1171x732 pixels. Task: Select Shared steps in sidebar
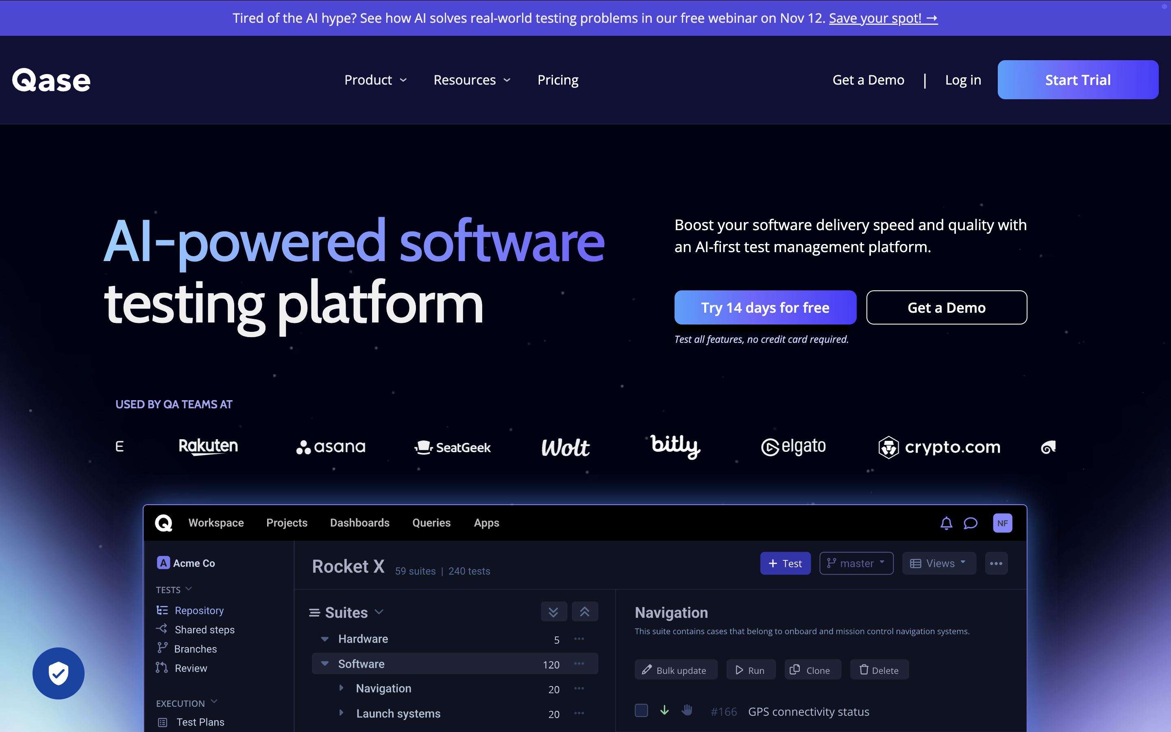[204, 630]
